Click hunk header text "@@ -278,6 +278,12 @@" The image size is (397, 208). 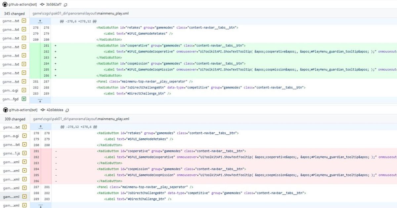click(x=78, y=21)
